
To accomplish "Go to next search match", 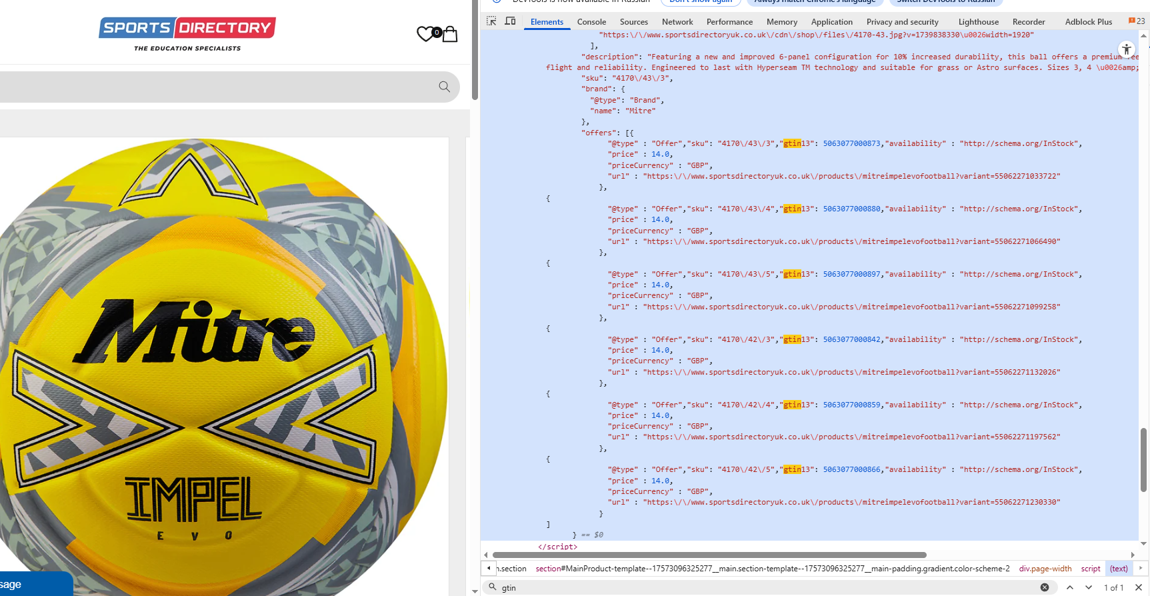I will point(1089,587).
